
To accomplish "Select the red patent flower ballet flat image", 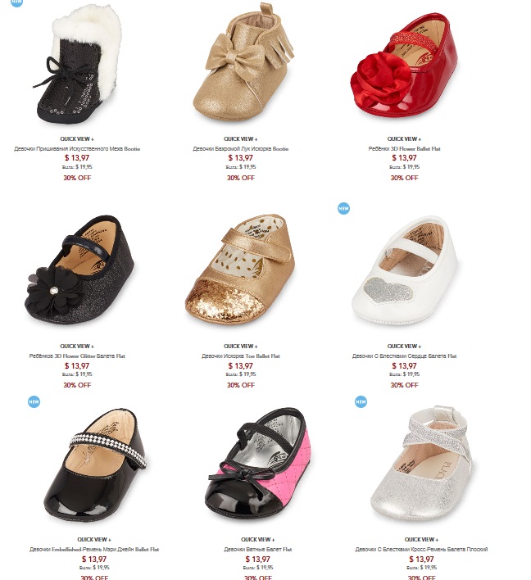I will coord(404,65).
